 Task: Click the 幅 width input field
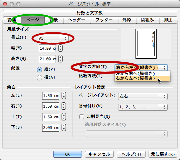[x=47, y=48]
